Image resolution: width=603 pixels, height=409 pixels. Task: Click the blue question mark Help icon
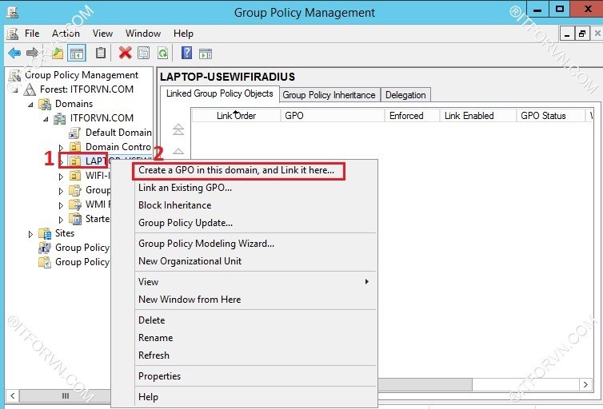pyautogui.click(x=186, y=54)
